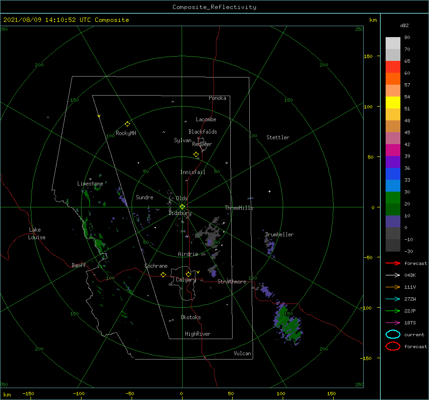Click the yellow 54 dBZ color swatch
Screen dimensions: 429x400
point(393,102)
